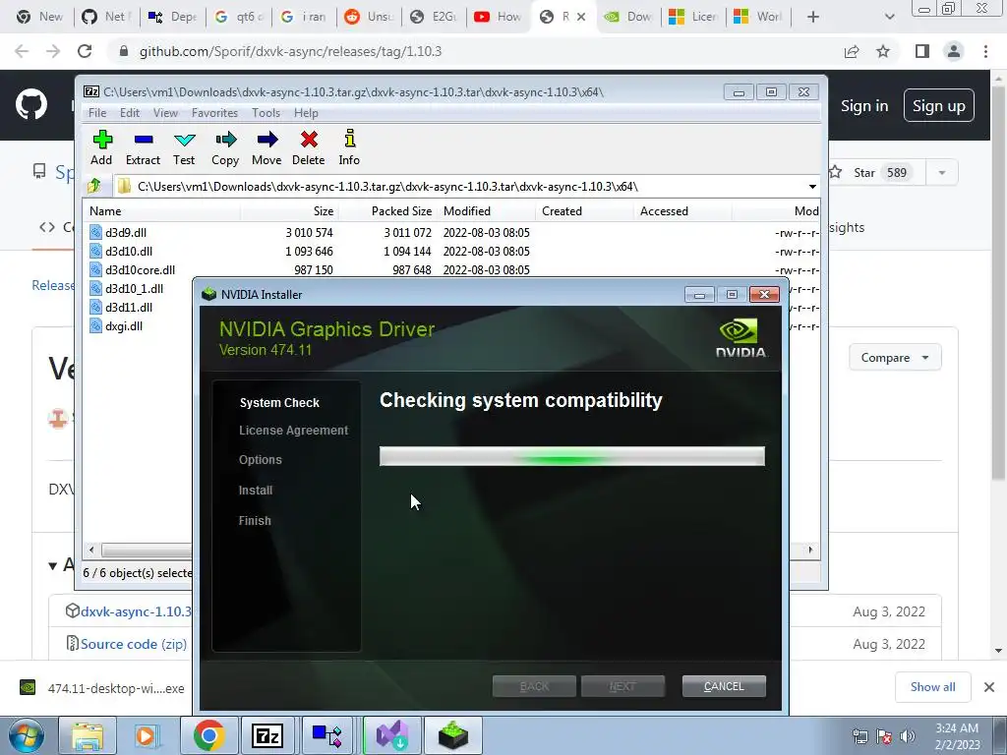Switch to the Reddit 'Unsu' tab
Image resolution: width=1007 pixels, height=755 pixels.
[x=369, y=17]
